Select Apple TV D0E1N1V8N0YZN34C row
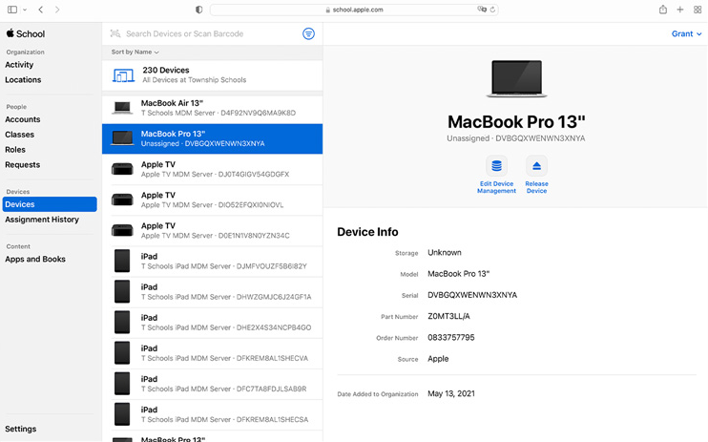This screenshot has width=708, height=442. coord(212,230)
